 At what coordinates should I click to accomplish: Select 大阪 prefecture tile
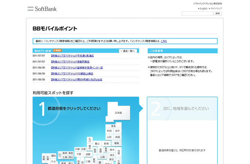pos(79,154)
